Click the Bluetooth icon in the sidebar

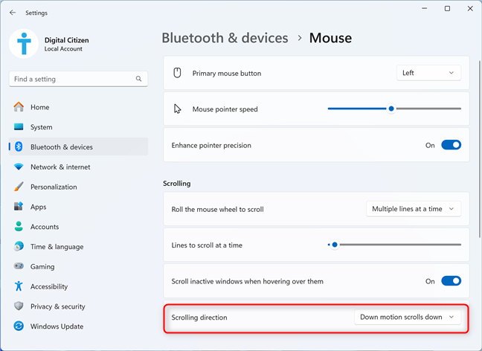[19, 147]
